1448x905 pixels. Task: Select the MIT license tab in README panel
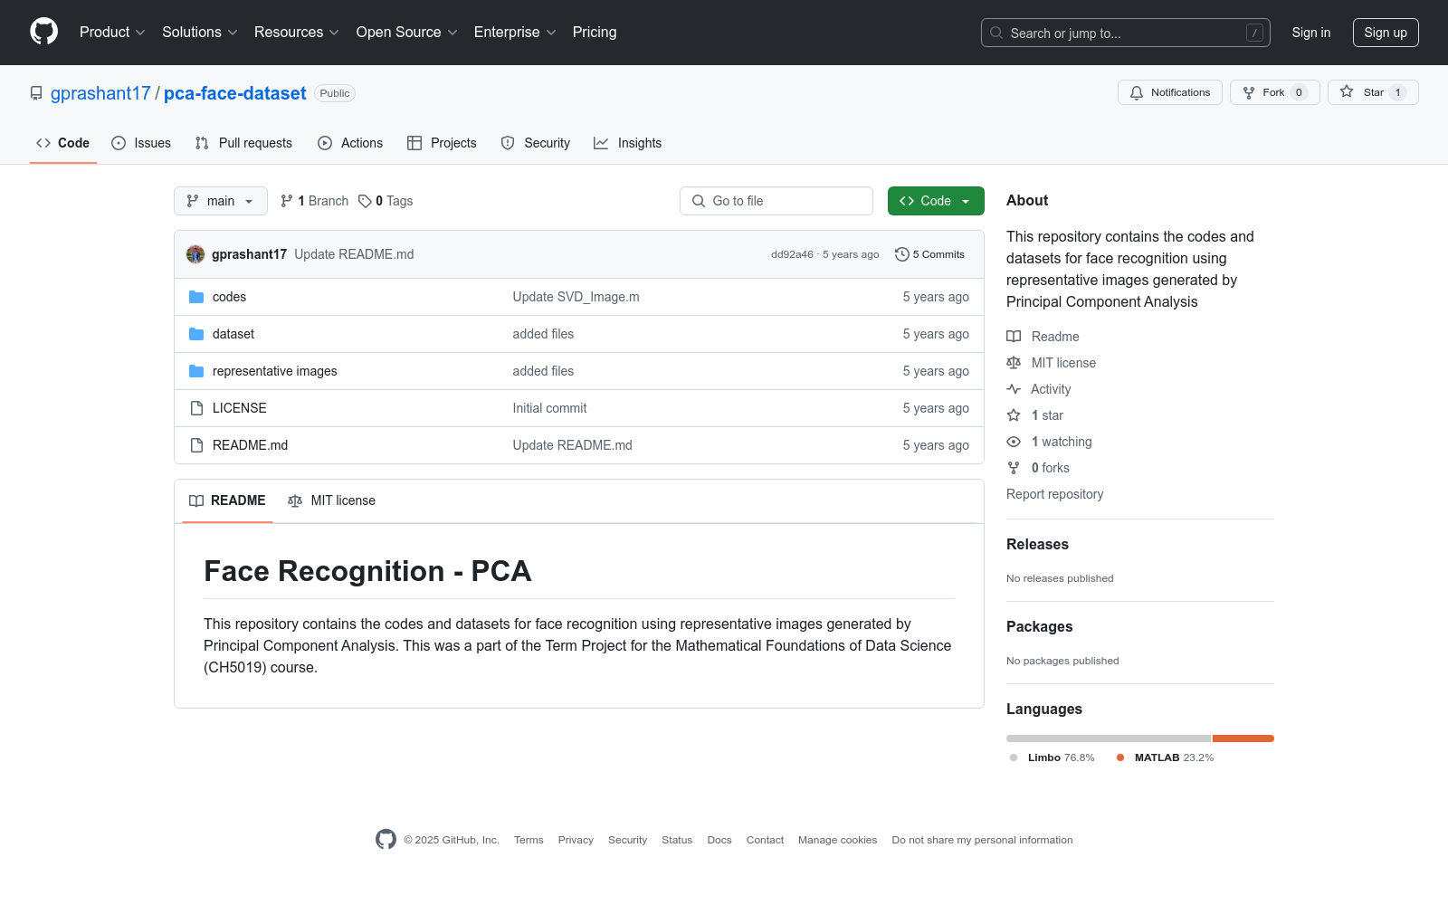[x=331, y=500]
